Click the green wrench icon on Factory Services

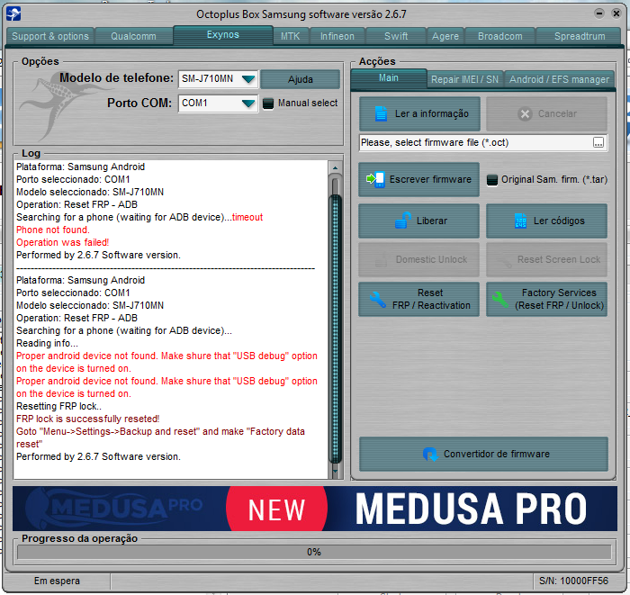(499, 300)
